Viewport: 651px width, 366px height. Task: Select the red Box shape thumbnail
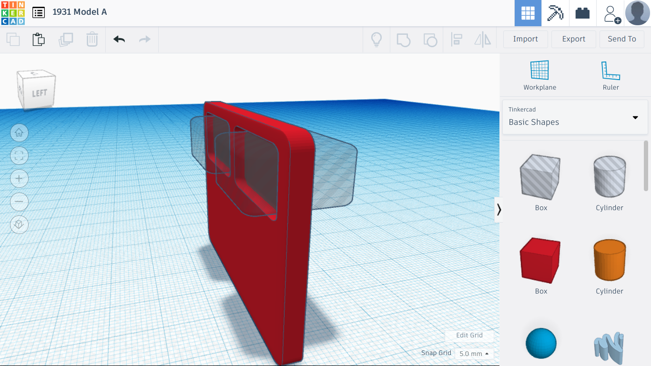(x=540, y=260)
